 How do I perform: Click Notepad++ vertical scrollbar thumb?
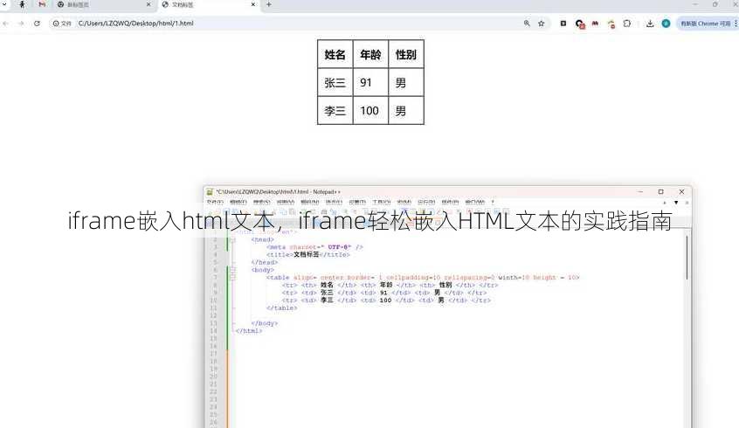coord(687,258)
